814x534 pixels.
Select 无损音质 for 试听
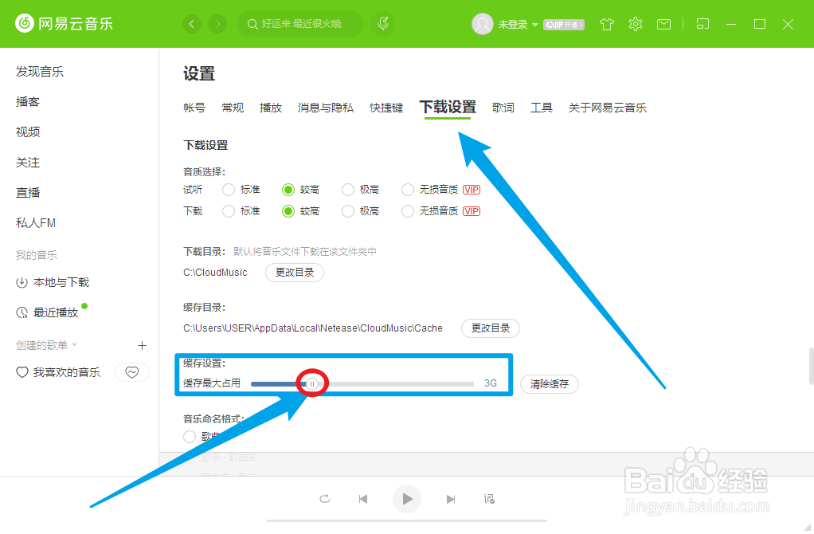point(408,190)
